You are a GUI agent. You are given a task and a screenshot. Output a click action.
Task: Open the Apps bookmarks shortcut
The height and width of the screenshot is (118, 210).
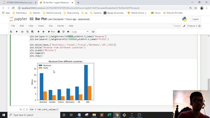(6, 13)
